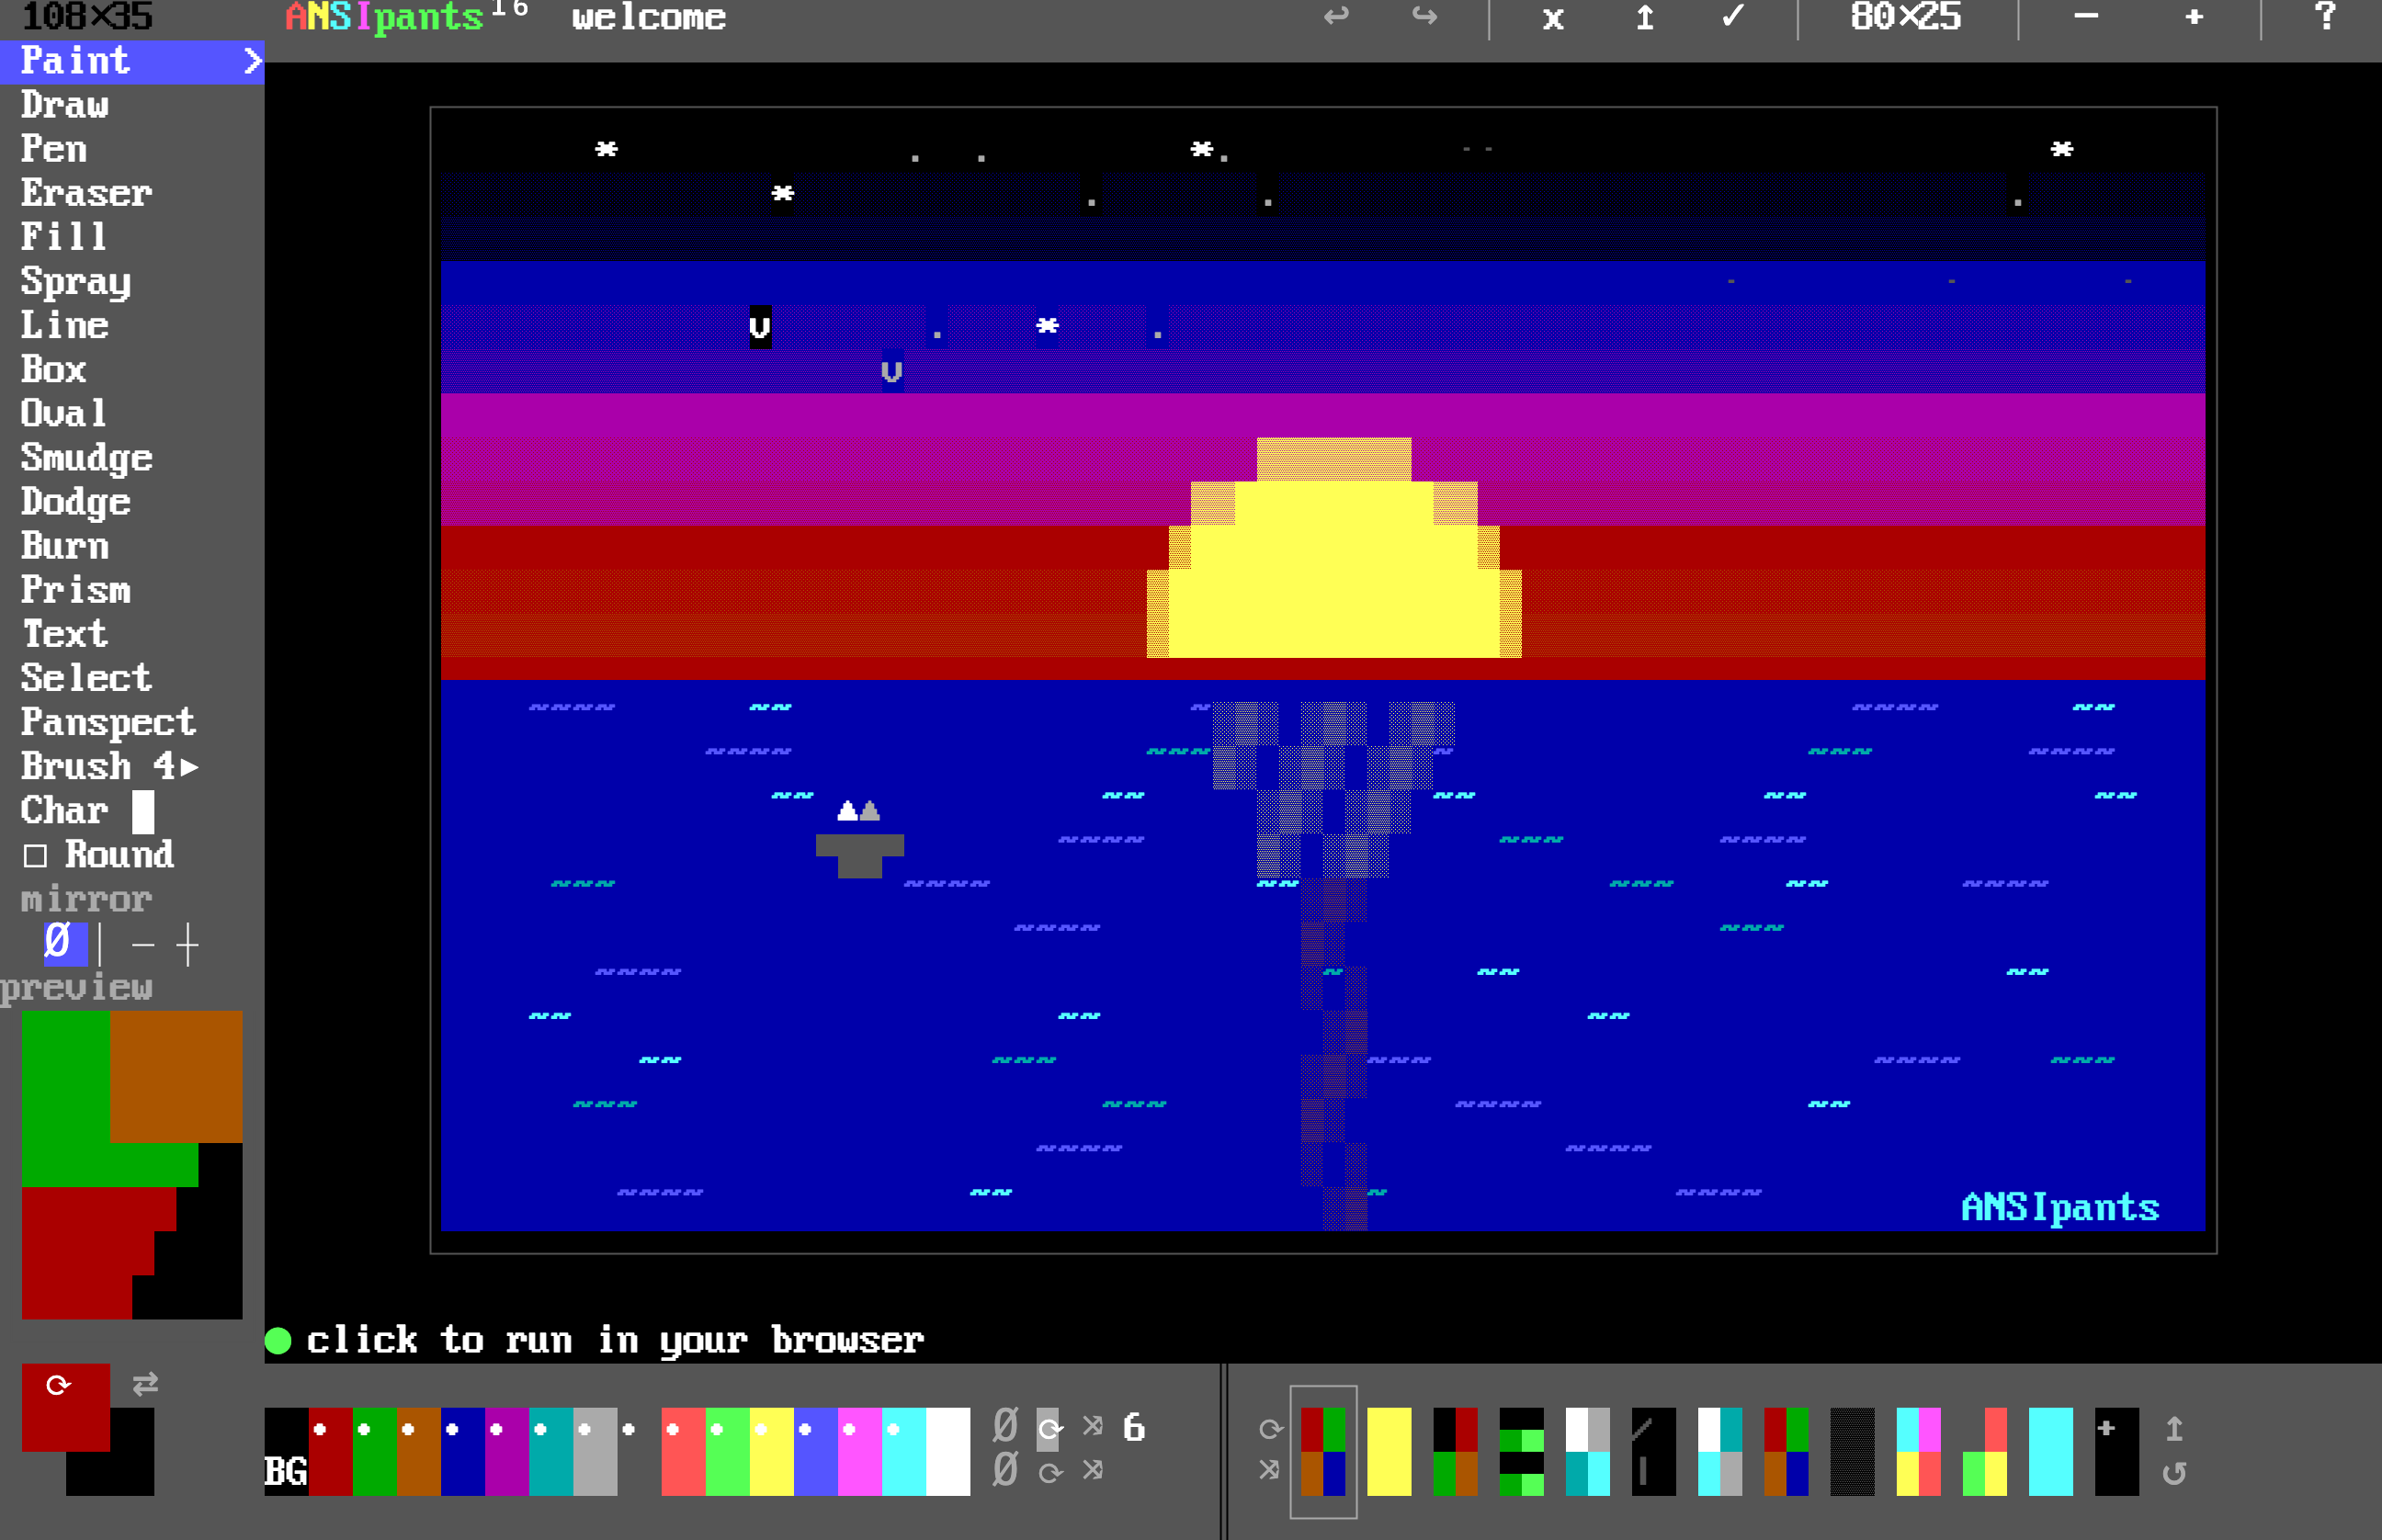Select the Eraser tool
This screenshot has height=1540, width=2382.
(87, 193)
